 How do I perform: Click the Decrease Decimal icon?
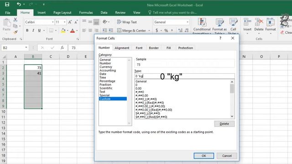click(x=187, y=31)
